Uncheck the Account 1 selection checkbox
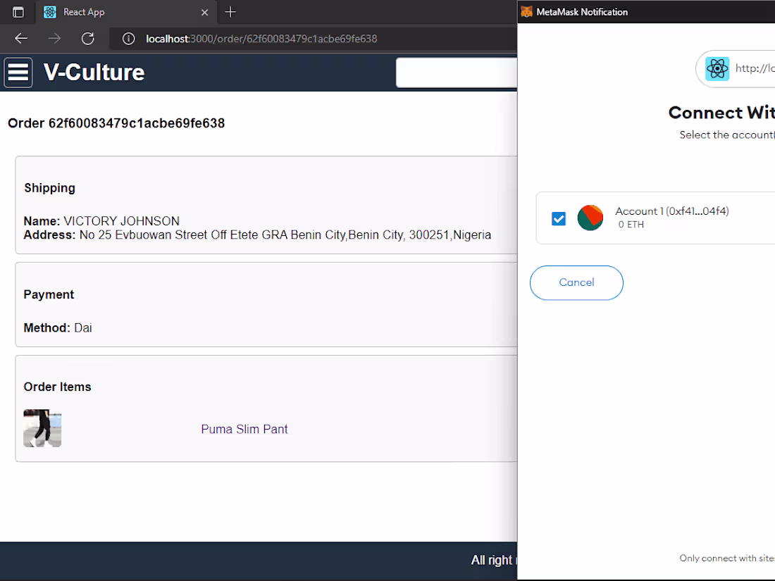This screenshot has height=581, width=775. point(559,219)
